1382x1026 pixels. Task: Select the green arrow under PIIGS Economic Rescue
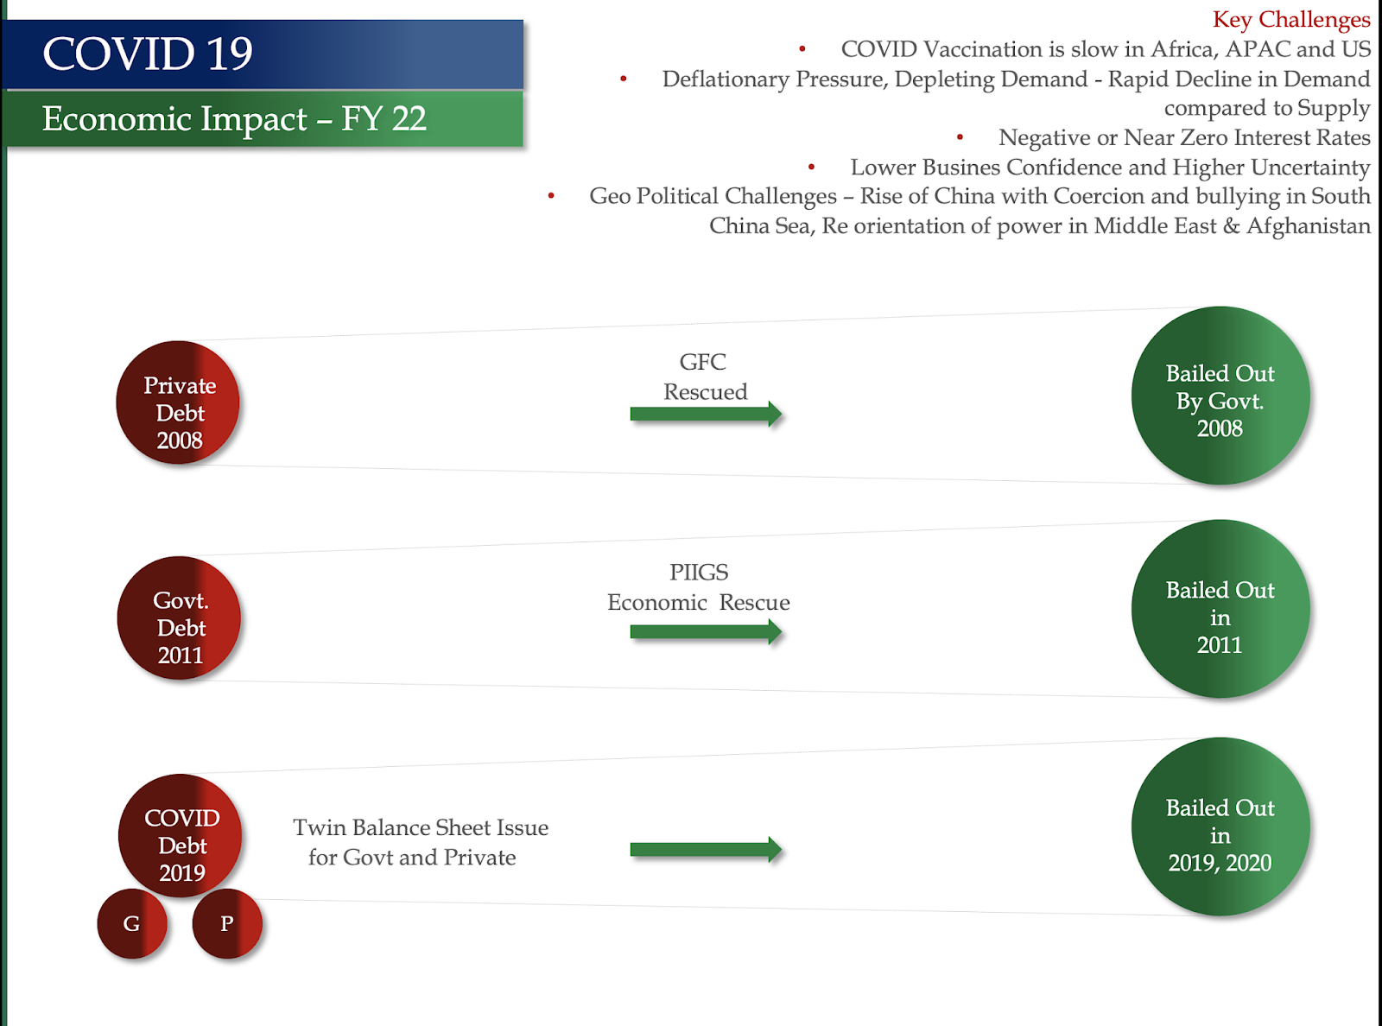coord(707,632)
